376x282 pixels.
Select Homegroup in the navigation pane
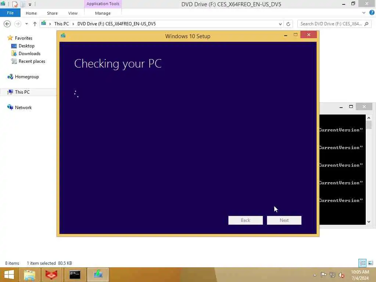click(x=26, y=77)
